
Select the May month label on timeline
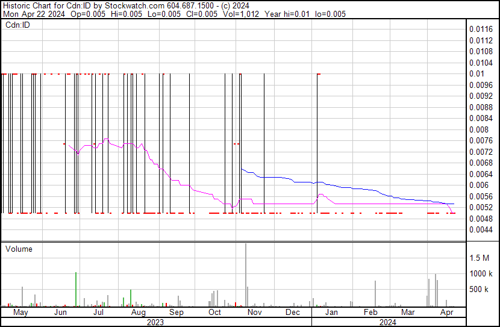[x=20, y=313]
